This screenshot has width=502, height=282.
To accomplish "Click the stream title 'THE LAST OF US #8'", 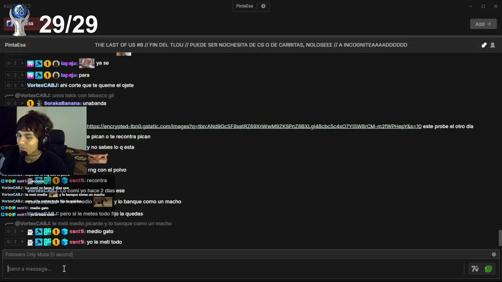I will tap(251, 45).
